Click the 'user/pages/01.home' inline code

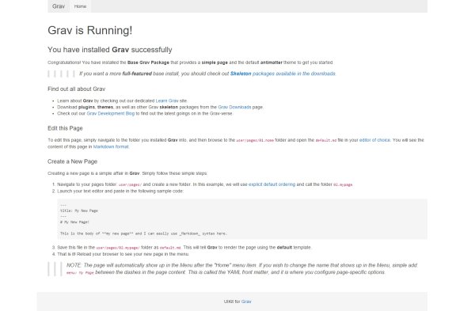click(x=255, y=141)
